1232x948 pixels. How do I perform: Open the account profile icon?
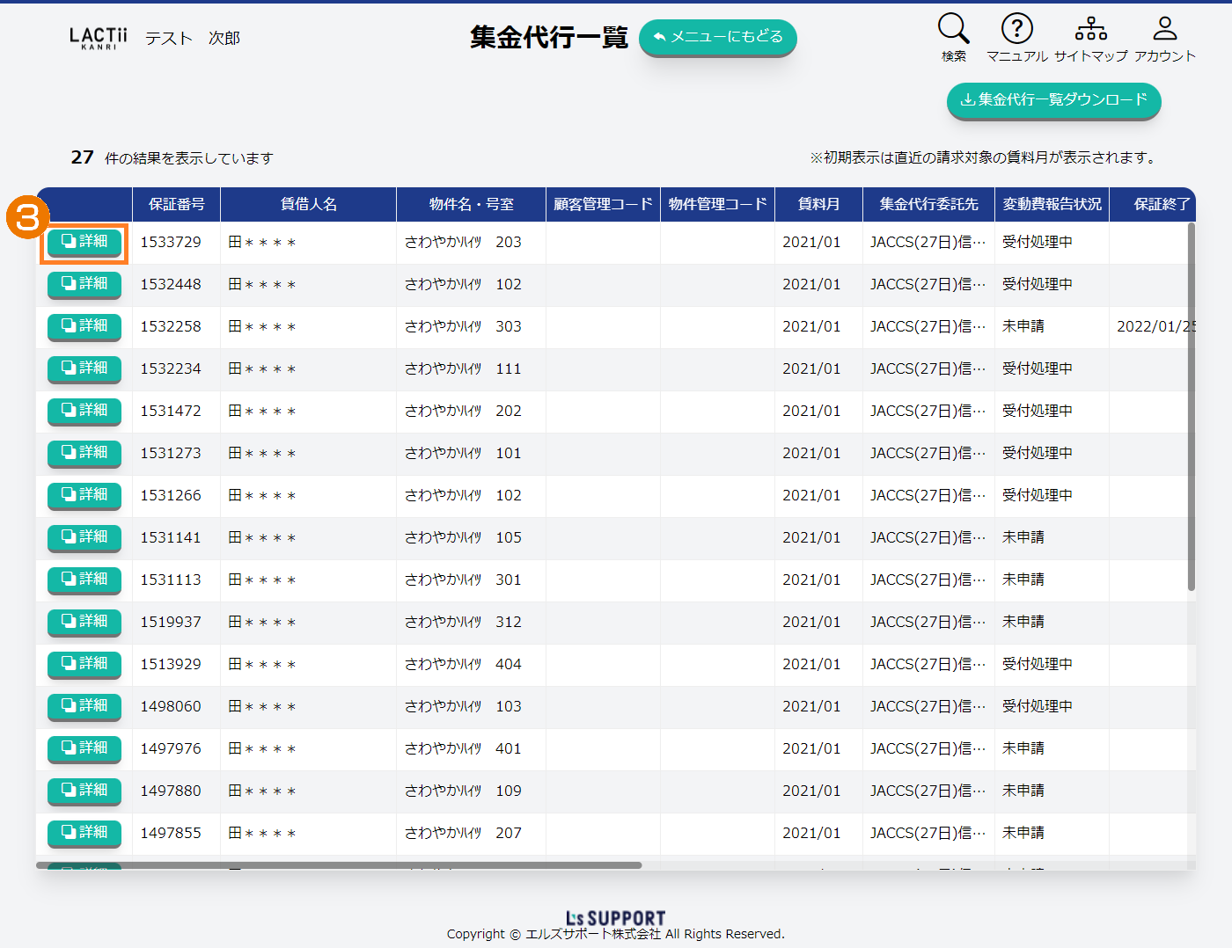(x=1164, y=29)
